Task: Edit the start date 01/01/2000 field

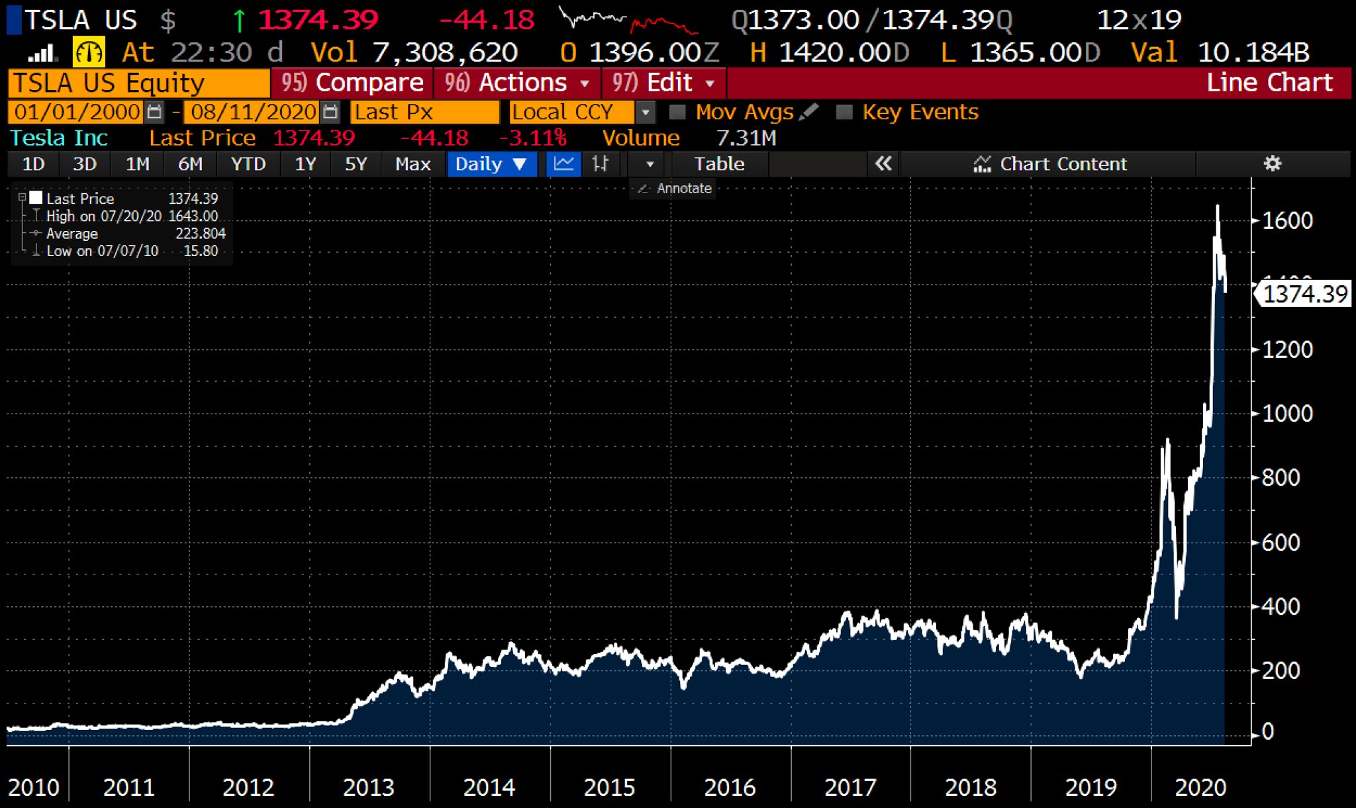Action: click(x=77, y=112)
